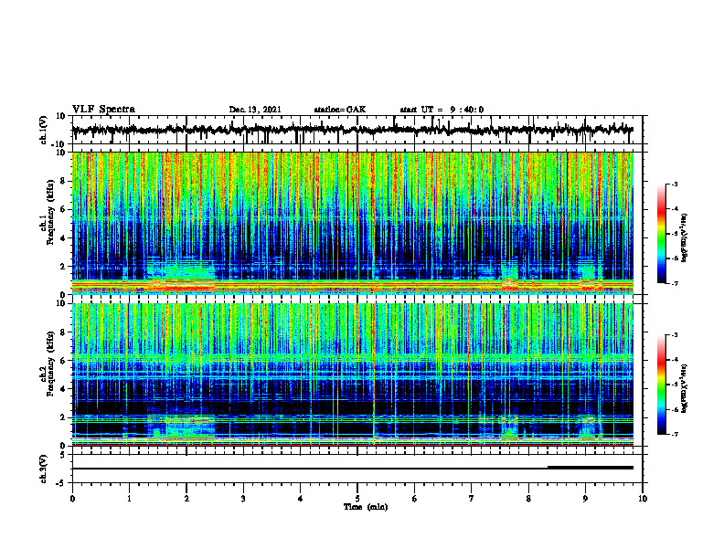Select the "start UT = 9 : 40: 0" text
This screenshot has height=559, width=724.
point(442,110)
